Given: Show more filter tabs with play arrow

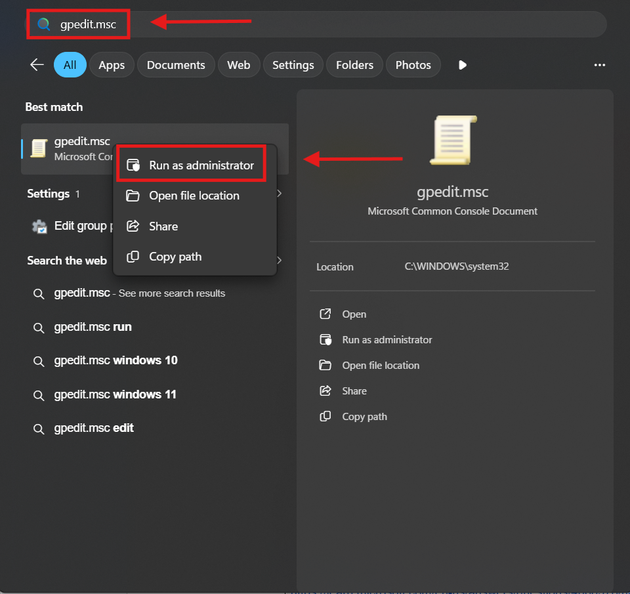Looking at the screenshot, I should click(x=463, y=65).
